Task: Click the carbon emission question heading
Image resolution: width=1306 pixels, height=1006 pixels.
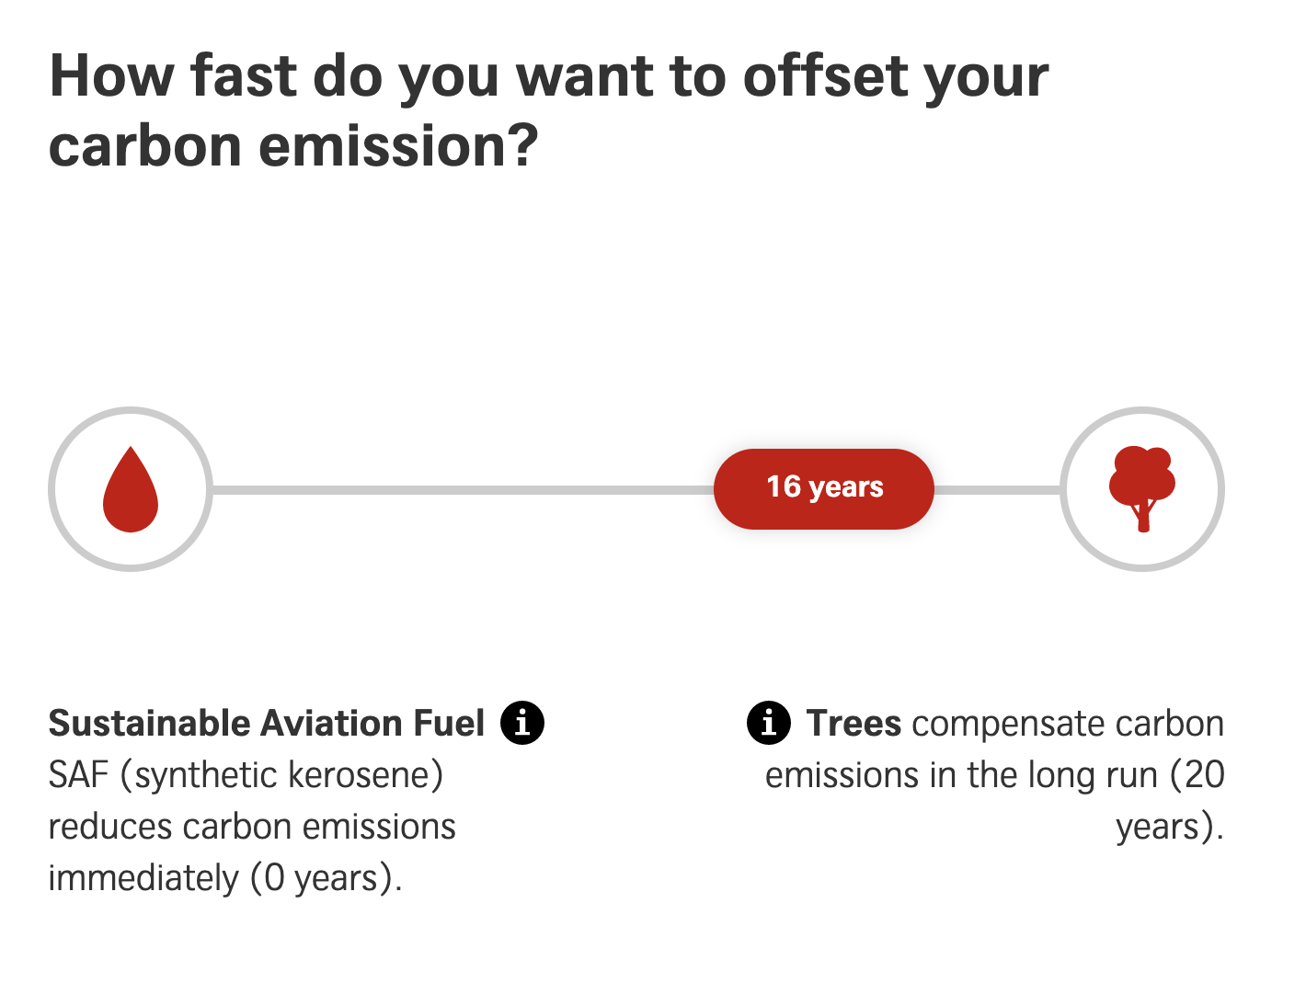Action: [549, 110]
